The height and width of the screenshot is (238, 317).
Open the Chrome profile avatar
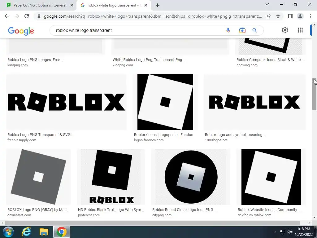[300, 16]
